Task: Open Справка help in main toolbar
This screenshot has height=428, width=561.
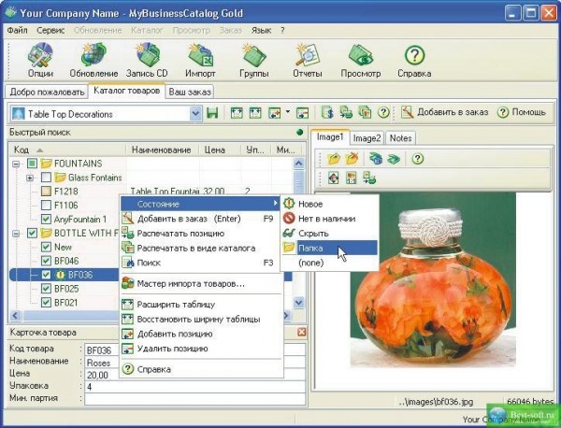Action: coord(414,60)
